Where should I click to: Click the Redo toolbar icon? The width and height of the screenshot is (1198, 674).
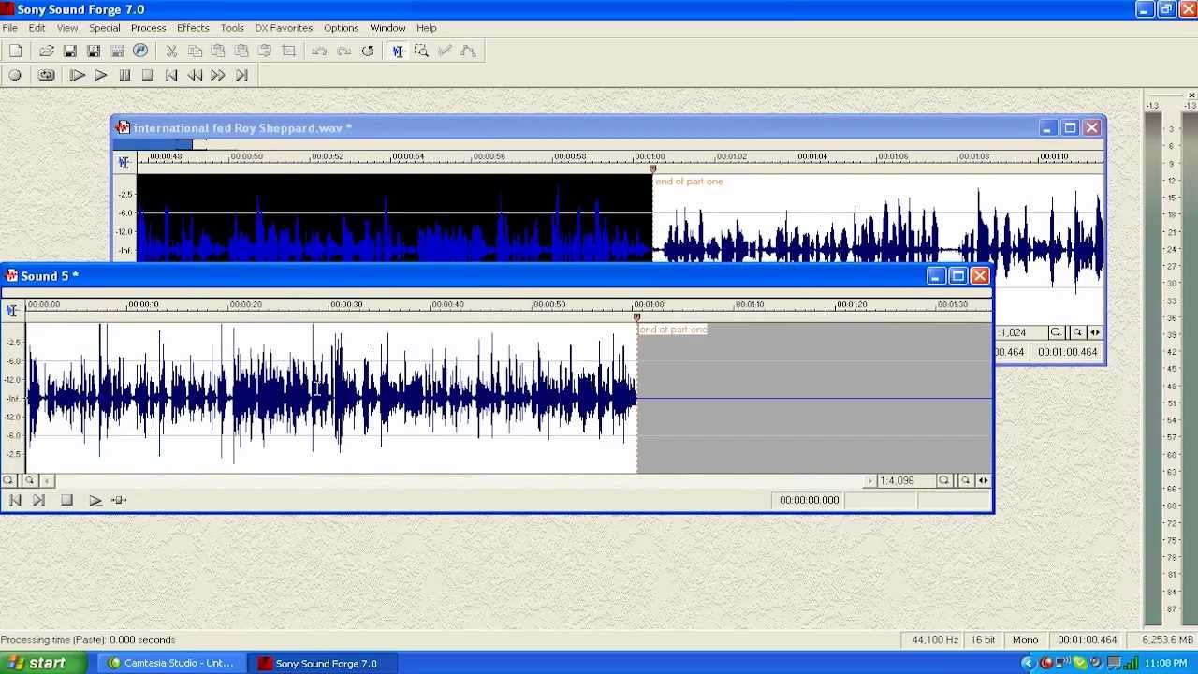[343, 51]
